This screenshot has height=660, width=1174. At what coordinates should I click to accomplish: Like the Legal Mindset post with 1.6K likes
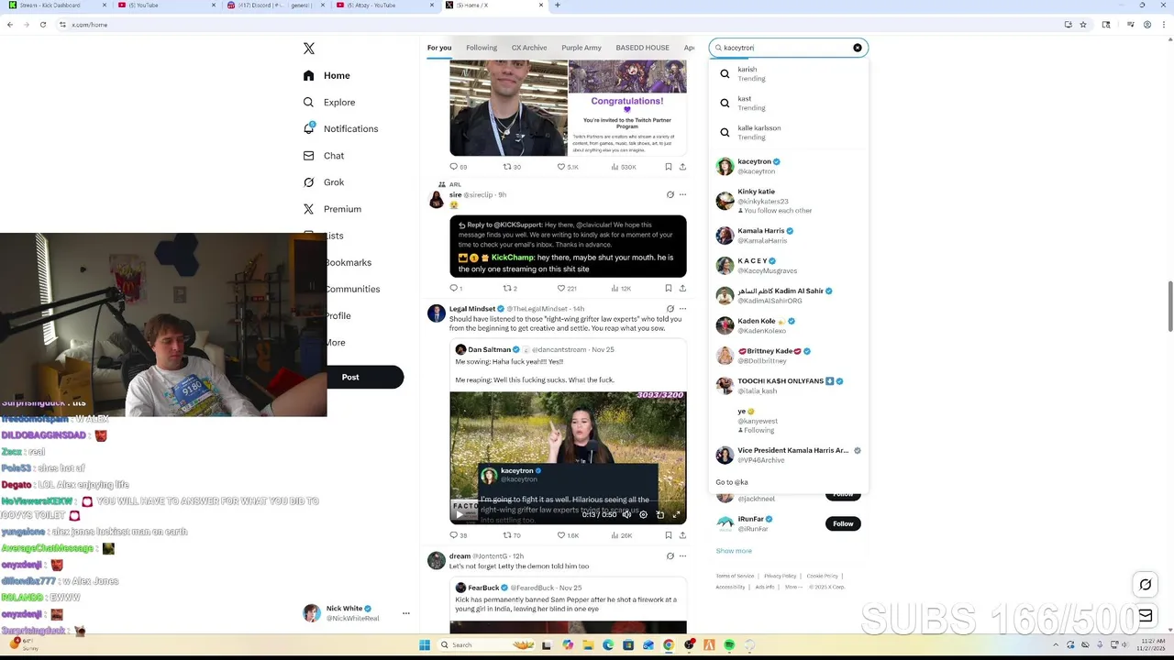(562, 535)
